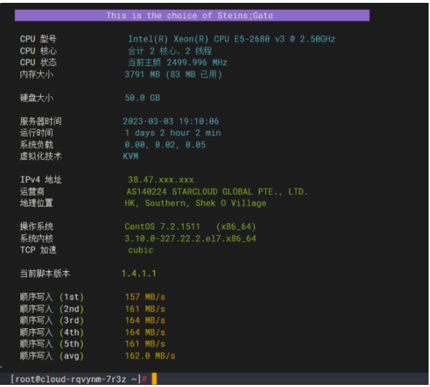Click the 5th write speed '161 MB/s'
The height and width of the screenshot is (387, 430).
click(145, 344)
